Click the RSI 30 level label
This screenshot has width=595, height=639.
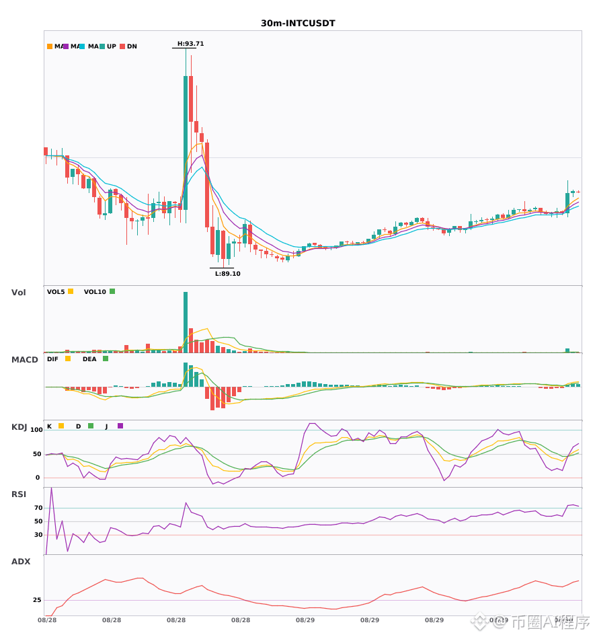pos(38,535)
